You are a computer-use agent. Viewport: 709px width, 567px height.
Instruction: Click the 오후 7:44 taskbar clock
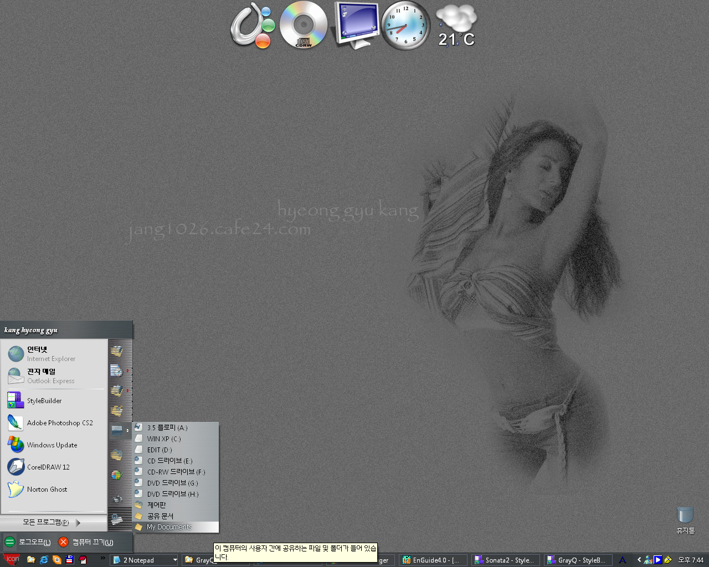[x=691, y=560]
